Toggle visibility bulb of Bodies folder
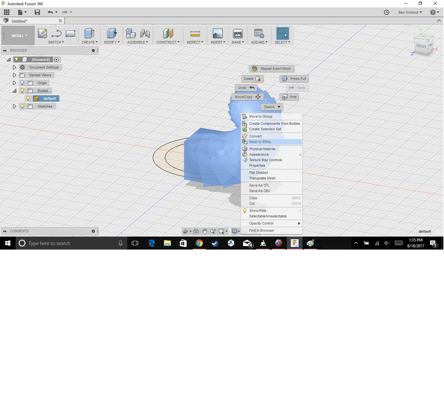The height and width of the screenshot is (401, 444). point(22,91)
